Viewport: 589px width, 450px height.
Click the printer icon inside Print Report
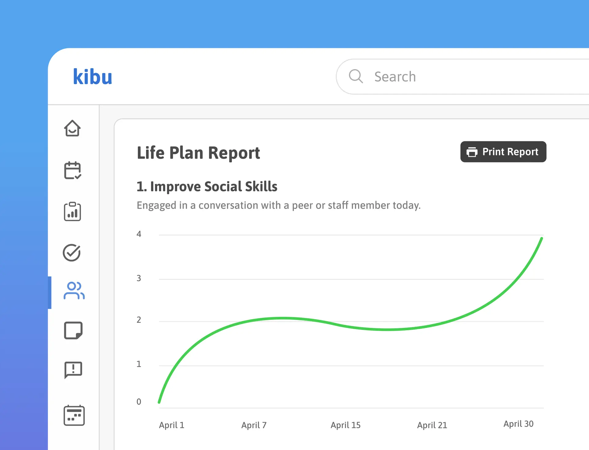pos(472,152)
